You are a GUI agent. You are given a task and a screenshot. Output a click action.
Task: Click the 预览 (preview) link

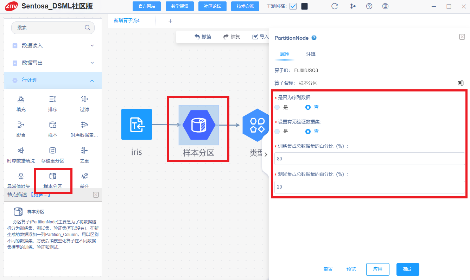click(351, 269)
